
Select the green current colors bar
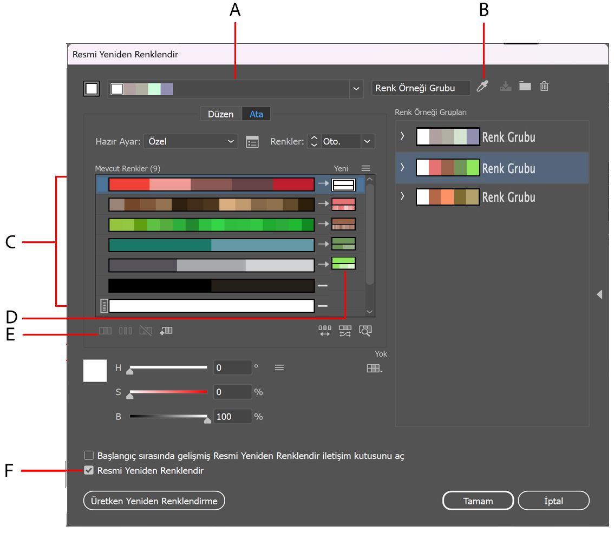[x=212, y=225]
